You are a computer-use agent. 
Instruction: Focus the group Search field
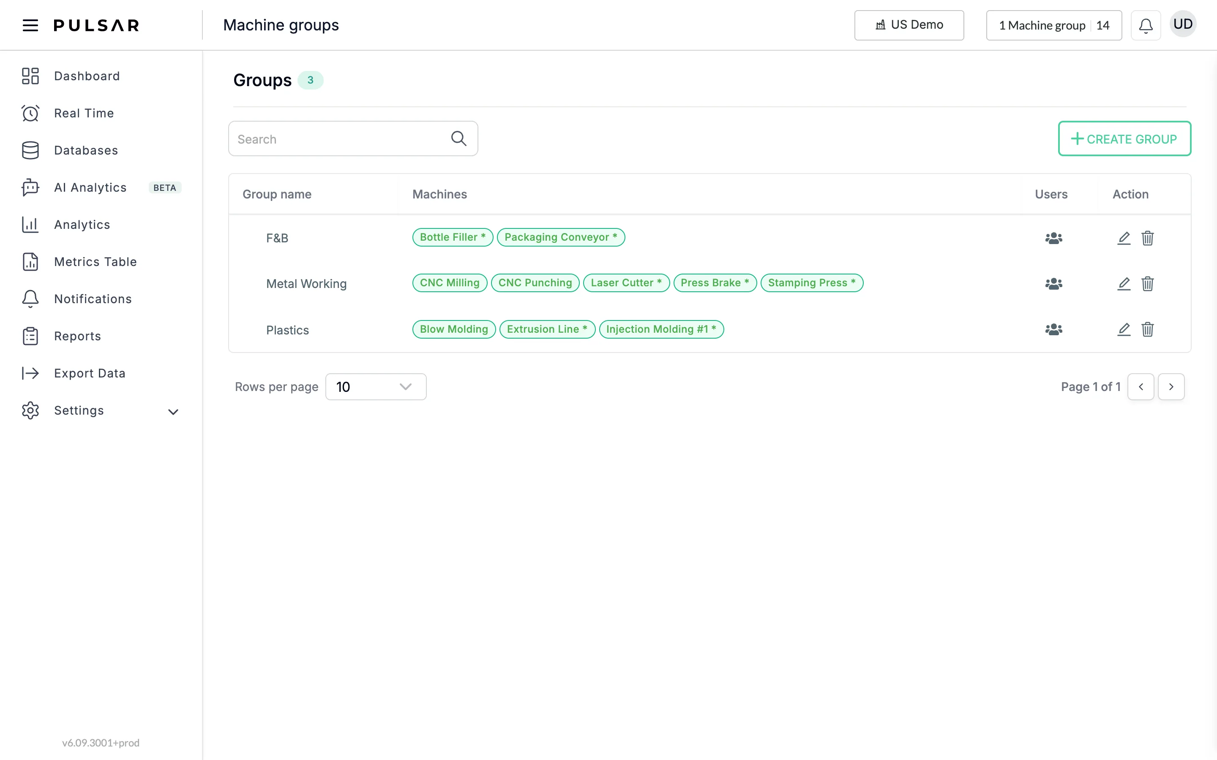[x=353, y=139]
